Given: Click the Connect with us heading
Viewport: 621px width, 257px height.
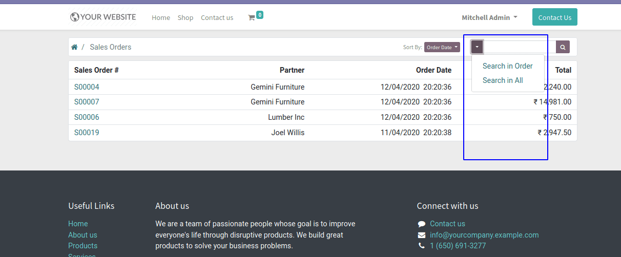Looking at the screenshot, I should (447, 206).
